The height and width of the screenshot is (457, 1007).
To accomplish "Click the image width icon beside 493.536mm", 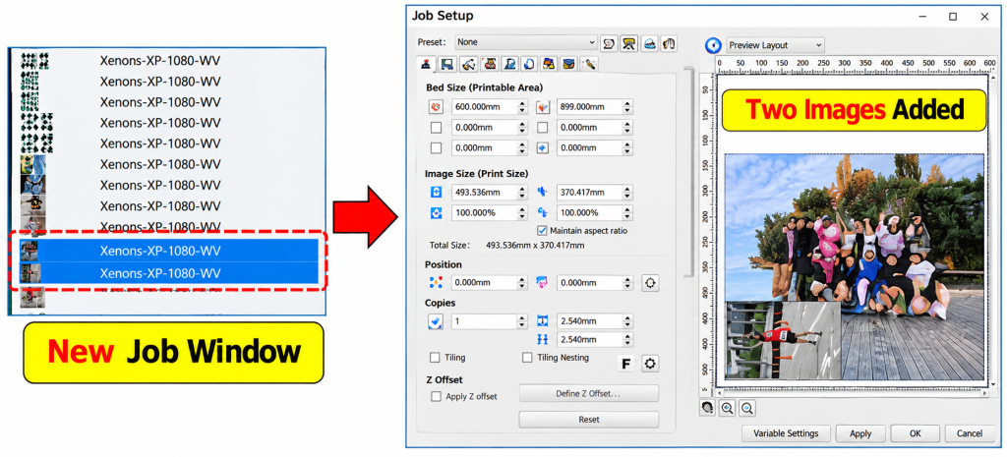I will (436, 192).
